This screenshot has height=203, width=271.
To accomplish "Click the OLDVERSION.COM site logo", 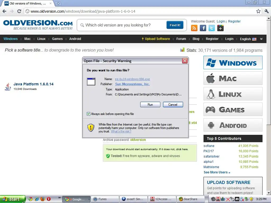I will [38, 25].
